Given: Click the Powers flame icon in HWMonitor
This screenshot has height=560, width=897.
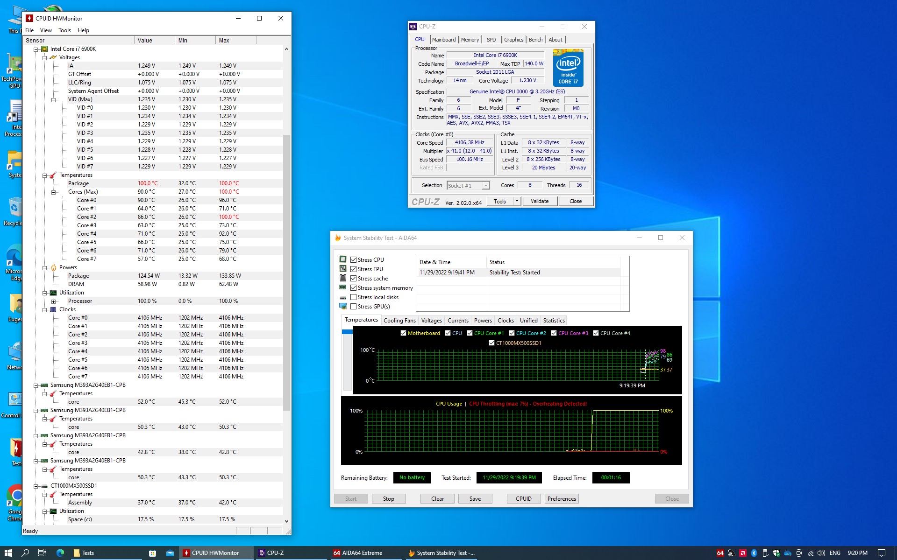Looking at the screenshot, I should (53, 267).
